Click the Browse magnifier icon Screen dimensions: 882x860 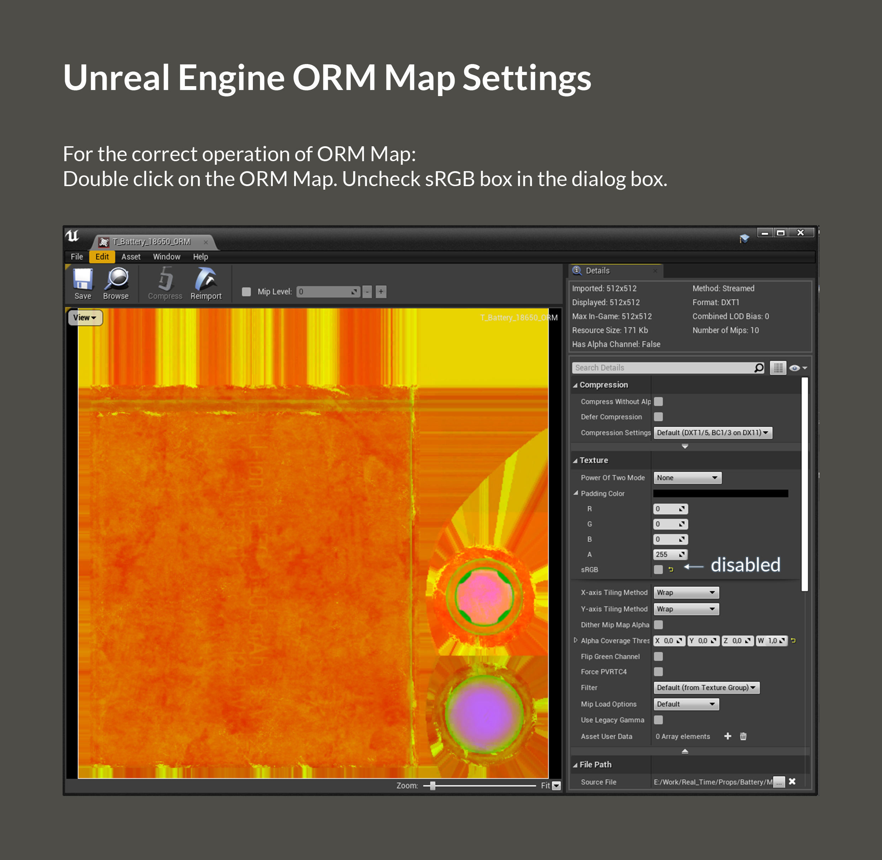pos(116,280)
